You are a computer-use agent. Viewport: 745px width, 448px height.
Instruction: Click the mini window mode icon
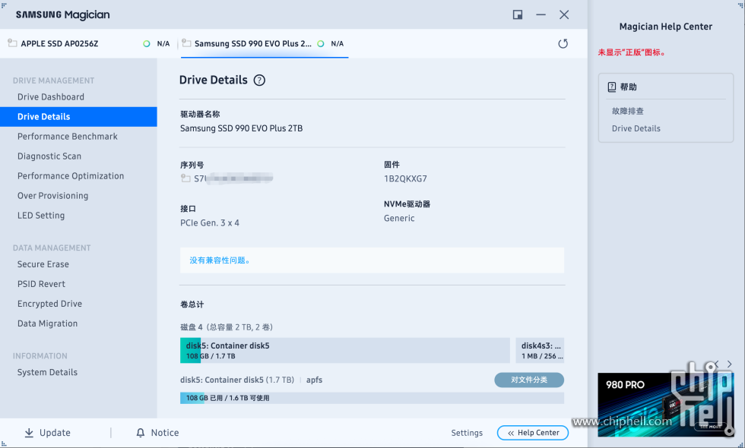pyautogui.click(x=518, y=14)
